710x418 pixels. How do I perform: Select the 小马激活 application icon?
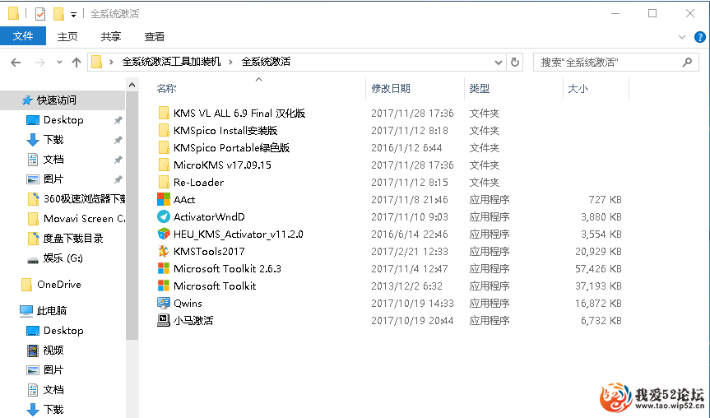pyautogui.click(x=164, y=320)
